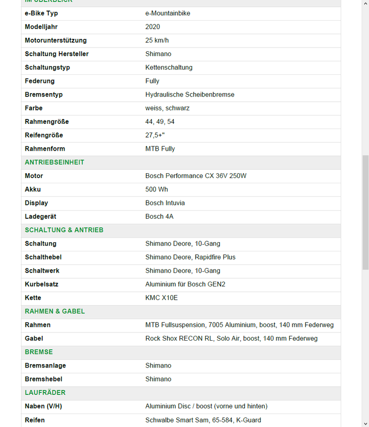
Task: Click the 'Rahmen' label
Action: click(38, 325)
